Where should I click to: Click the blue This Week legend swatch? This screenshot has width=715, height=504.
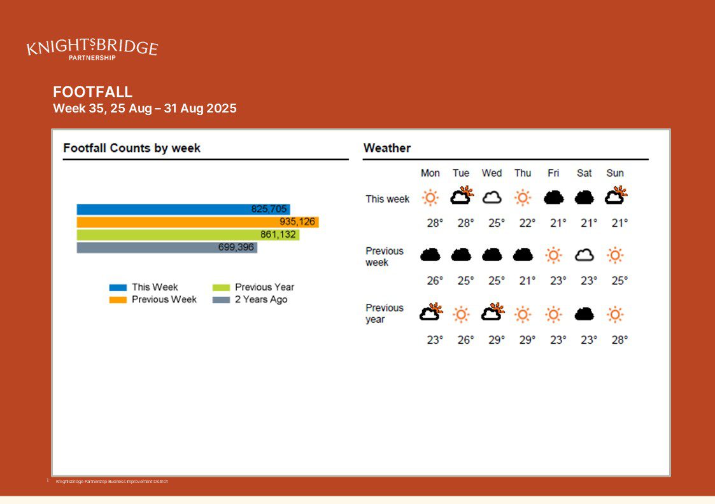[118, 287]
